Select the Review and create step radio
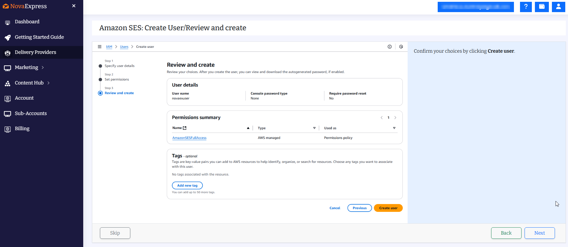 pyautogui.click(x=100, y=93)
